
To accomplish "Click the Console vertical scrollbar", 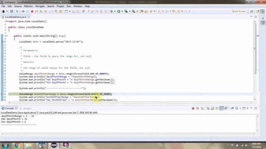I will pos(258,123).
